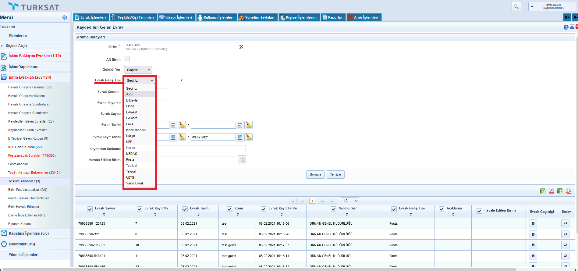Open the rows-per-page dropdown showing 10
Viewport: 578px width, 271px height.
tap(350, 201)
